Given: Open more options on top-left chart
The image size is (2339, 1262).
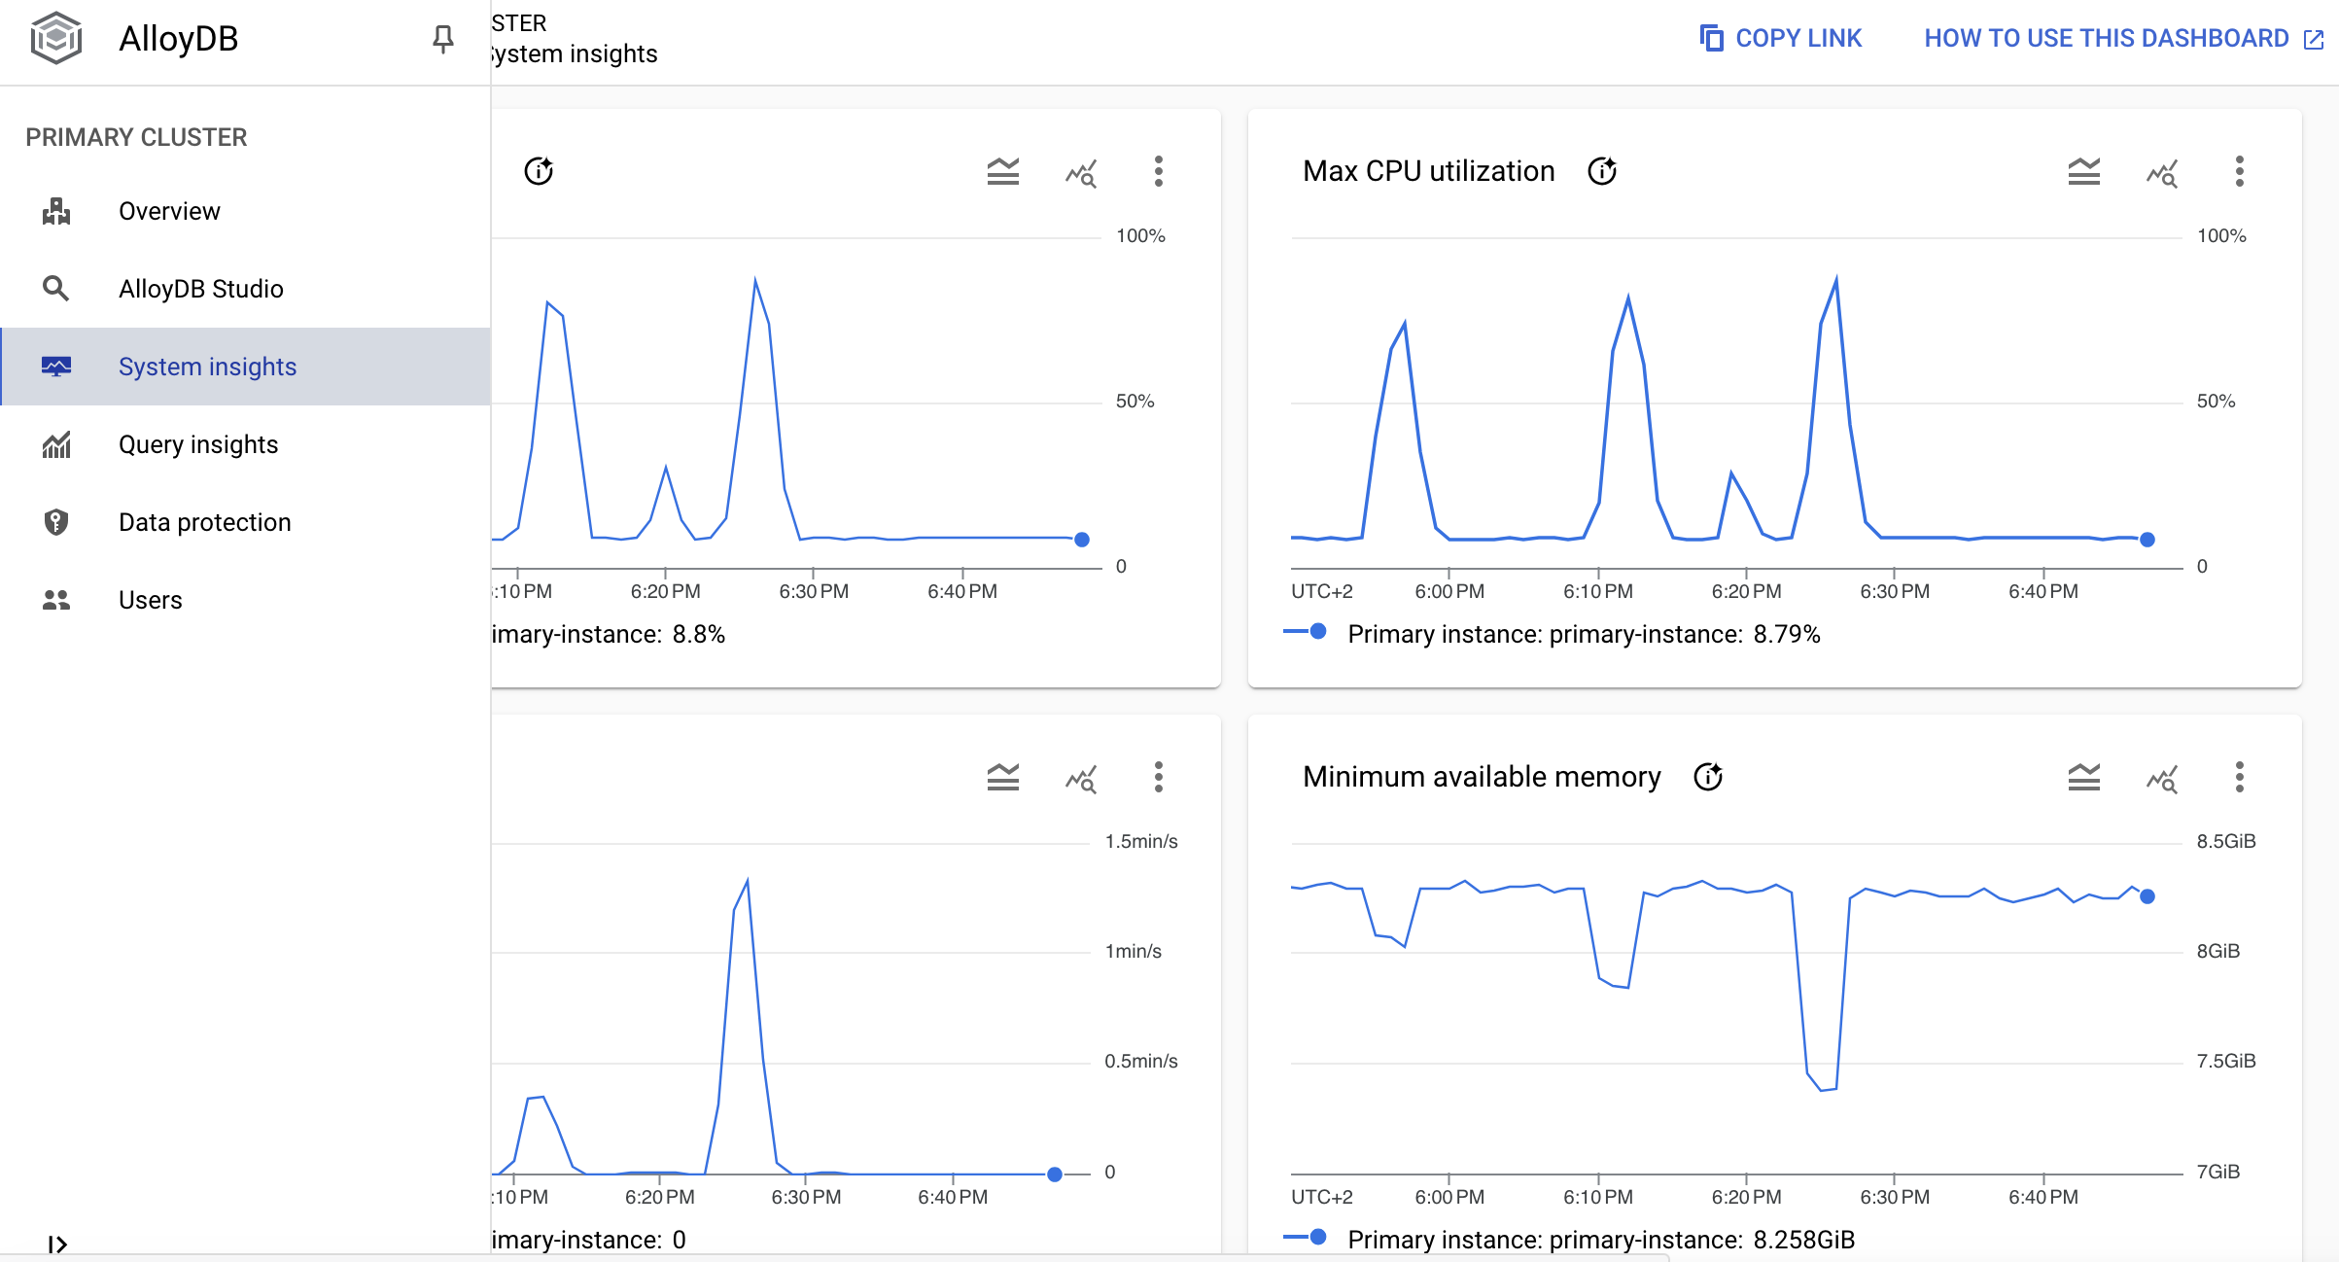Looking at the screenshot, I should coord(1158,171).
